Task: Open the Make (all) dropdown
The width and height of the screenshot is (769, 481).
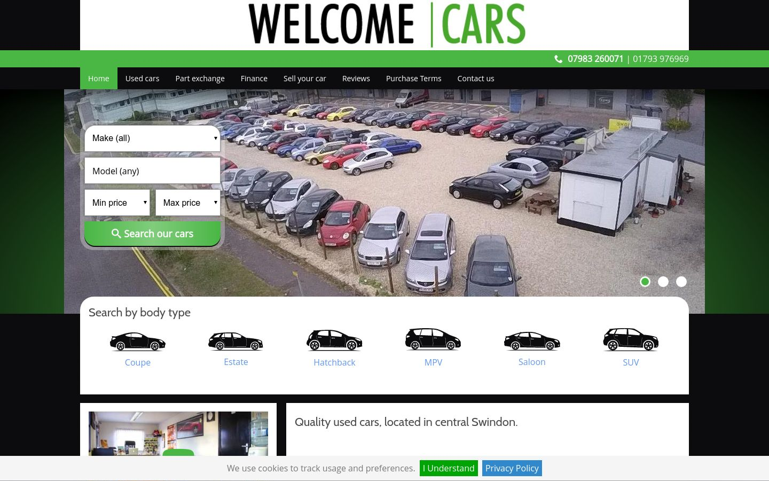Action: [152, 138]
